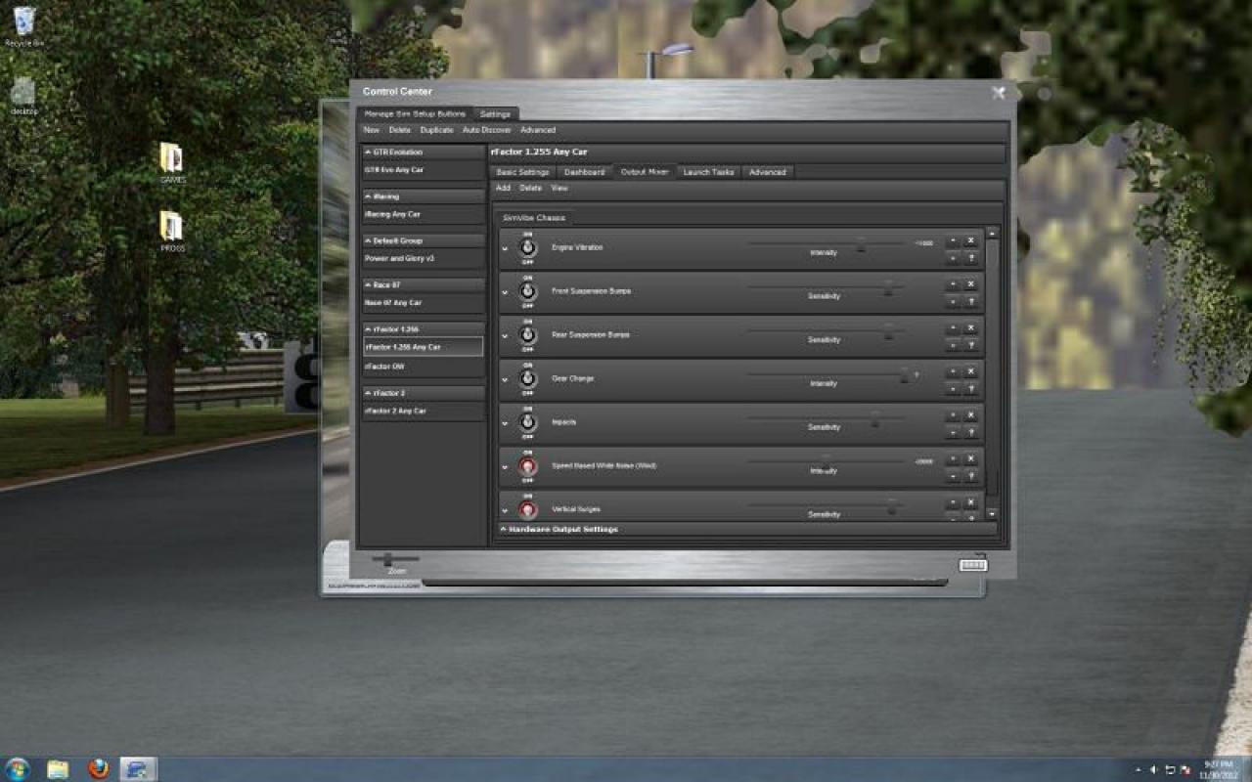
Task: Open the Windows Start menu
Action: [17, 769]
